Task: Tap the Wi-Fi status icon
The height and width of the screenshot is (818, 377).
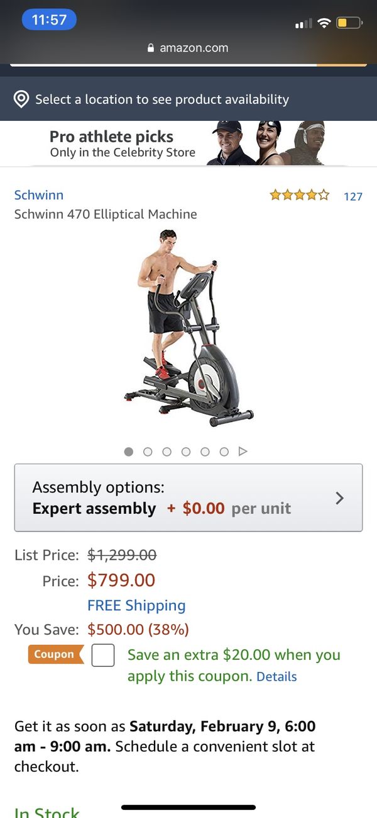Action: click(x=324, y=23)
